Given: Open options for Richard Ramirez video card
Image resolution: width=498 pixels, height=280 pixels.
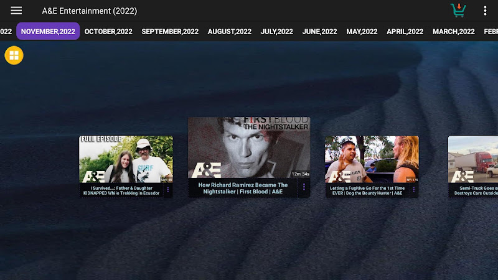Looking at the screenshot, I should pos(304,187).
